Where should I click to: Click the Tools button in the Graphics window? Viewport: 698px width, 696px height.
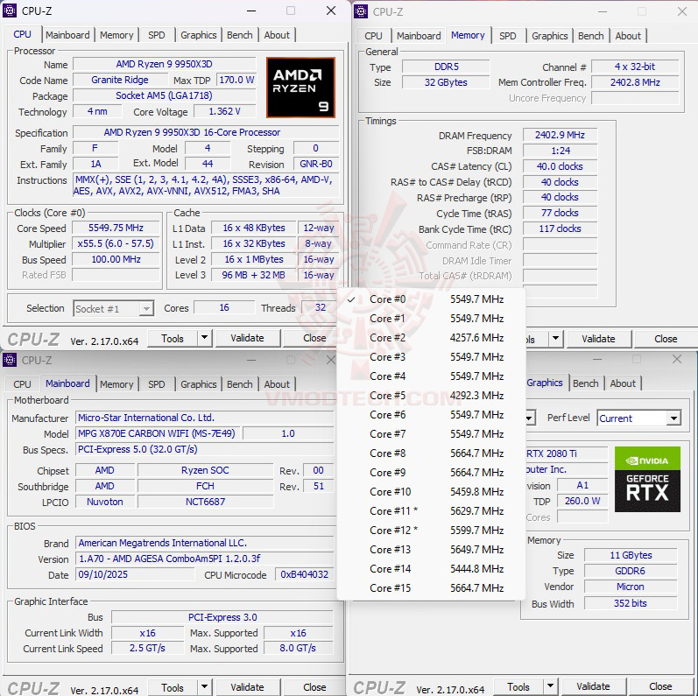pyautogui.click(x=518, y=686)
